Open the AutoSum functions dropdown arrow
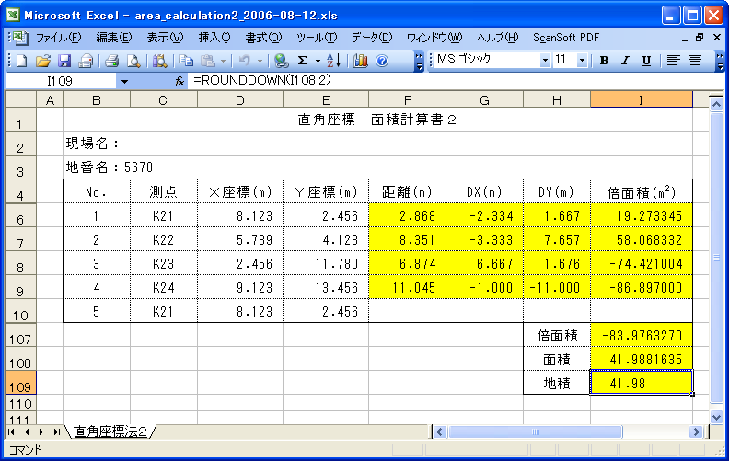 tap(318, 61)
